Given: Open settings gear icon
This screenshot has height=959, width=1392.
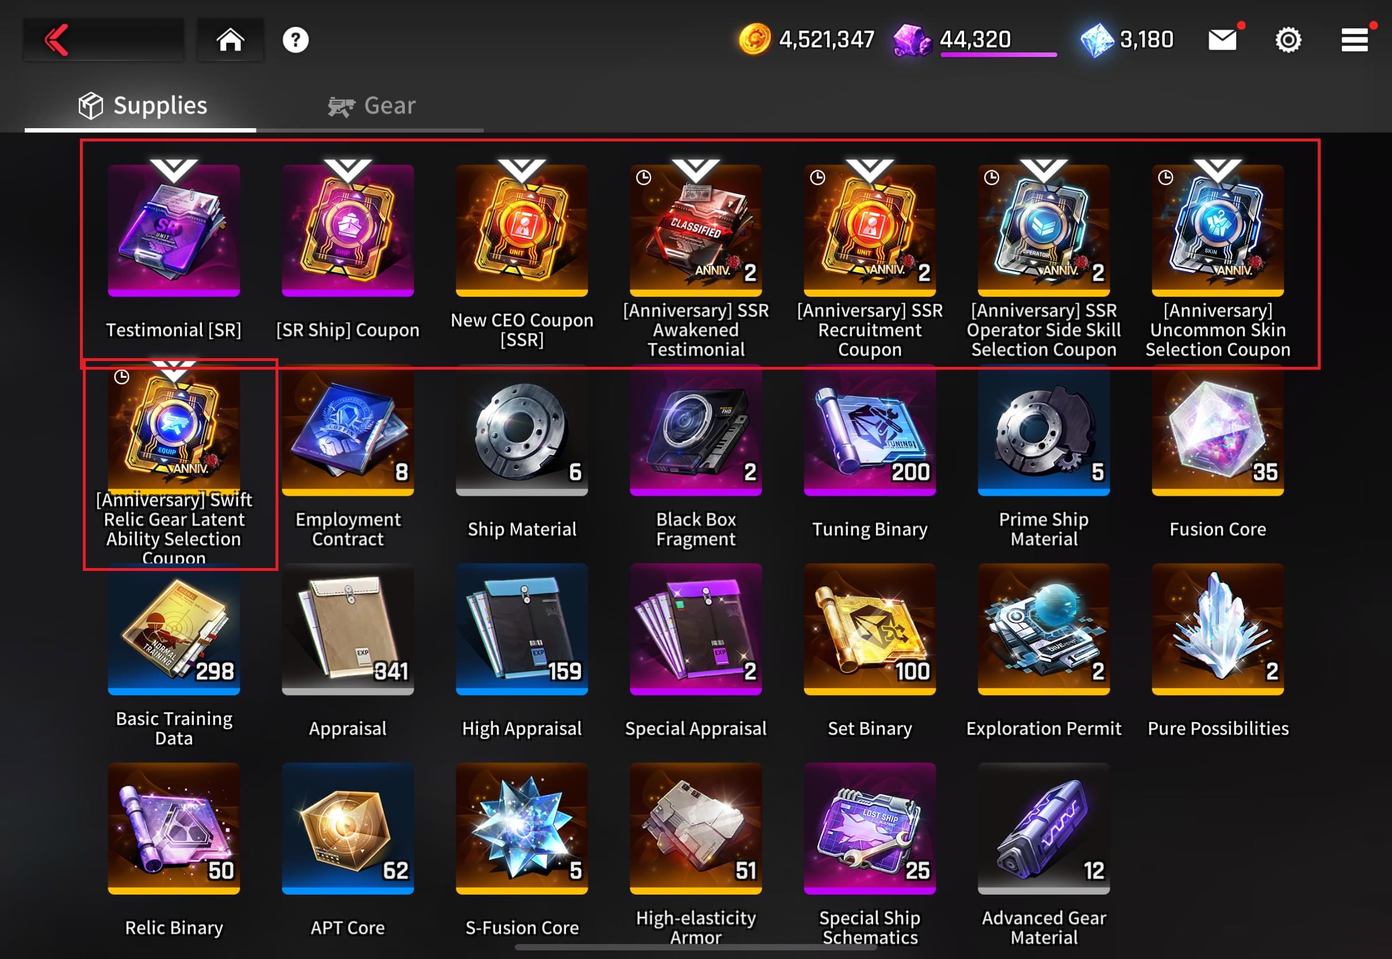Looking at the screenshot, I should pyautogui.click(x=1288, y=40).
